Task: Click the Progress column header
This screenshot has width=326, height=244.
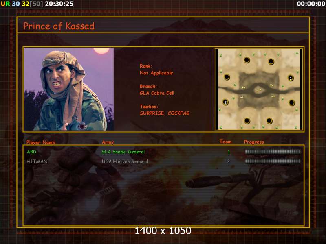Action: pos(254,142)
